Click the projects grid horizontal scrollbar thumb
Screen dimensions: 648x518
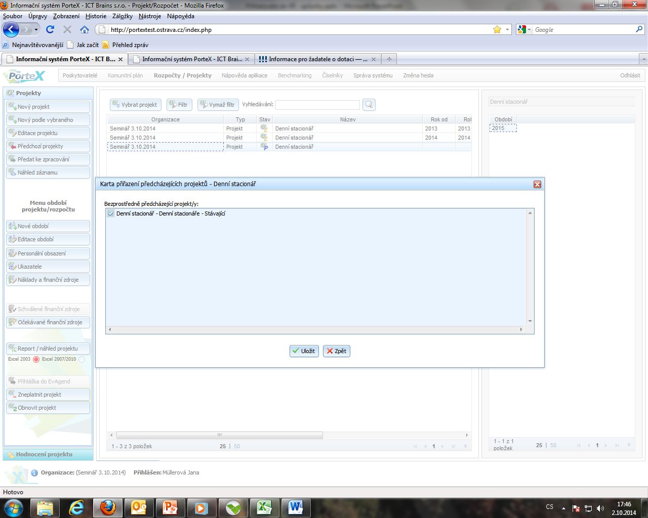(220, 435)
